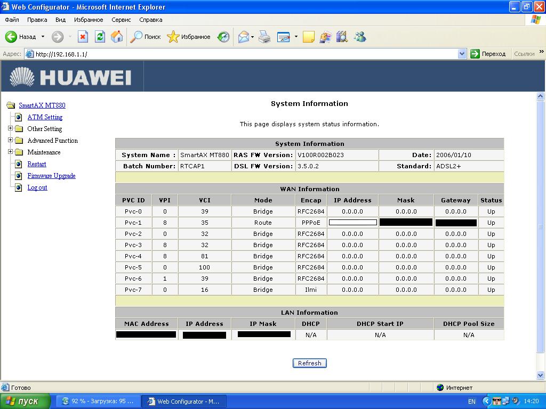
Task: Click the address bar URL field
Action: [240, 54]
